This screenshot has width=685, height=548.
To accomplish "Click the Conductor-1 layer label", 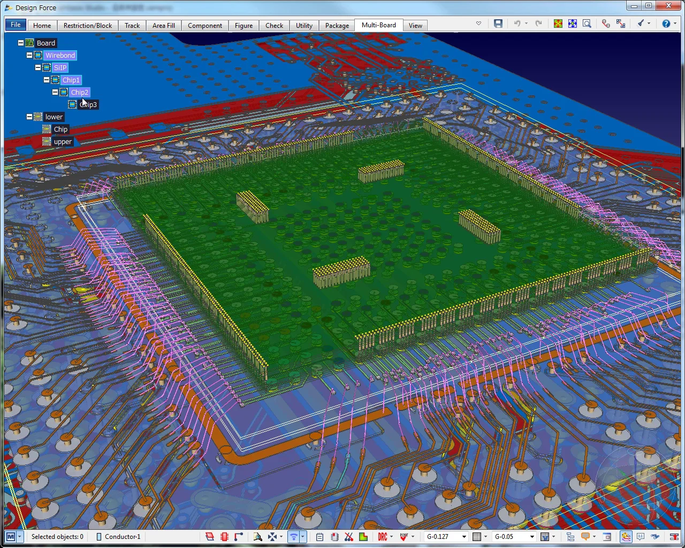I will point(123,537).
